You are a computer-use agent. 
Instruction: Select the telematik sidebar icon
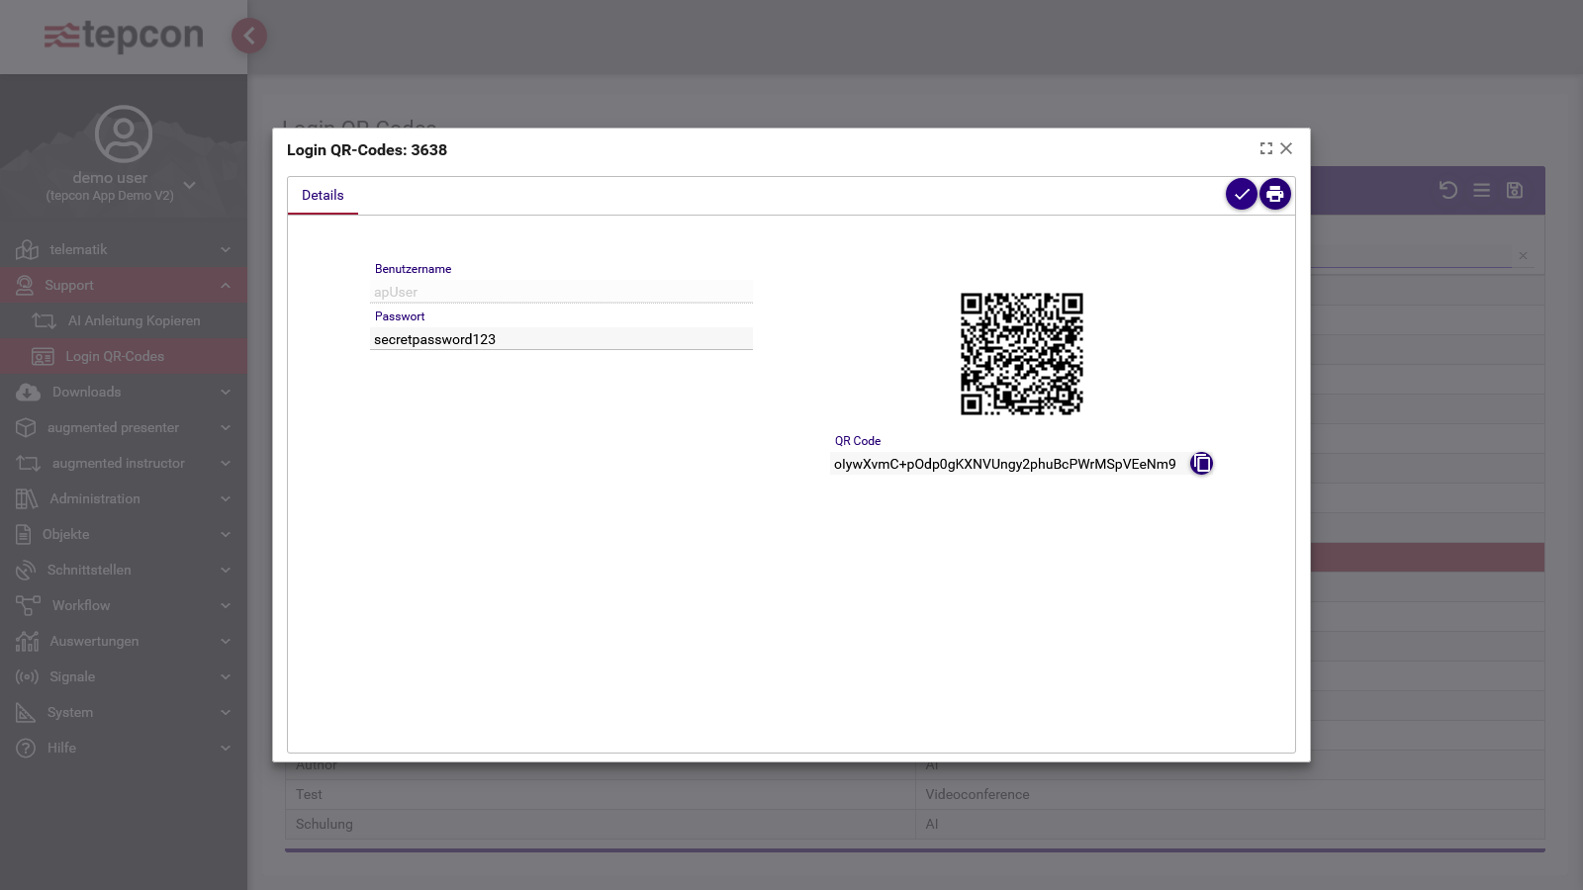[26, 249]
